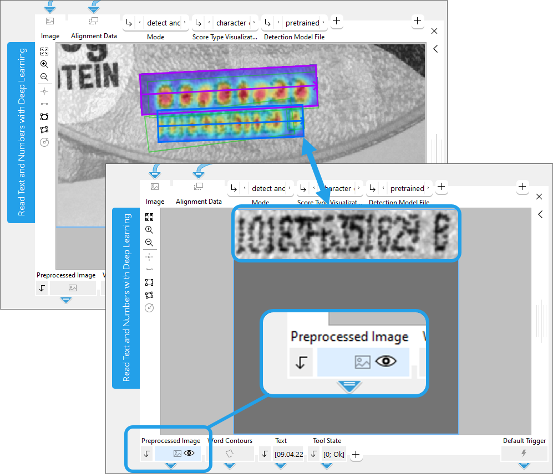The height and width of the screenshot is (474, 553).
Task: Select previous Score Type value, back window
Action: click(x=209, y=23)
